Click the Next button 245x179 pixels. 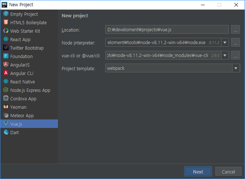pos(198,172)
